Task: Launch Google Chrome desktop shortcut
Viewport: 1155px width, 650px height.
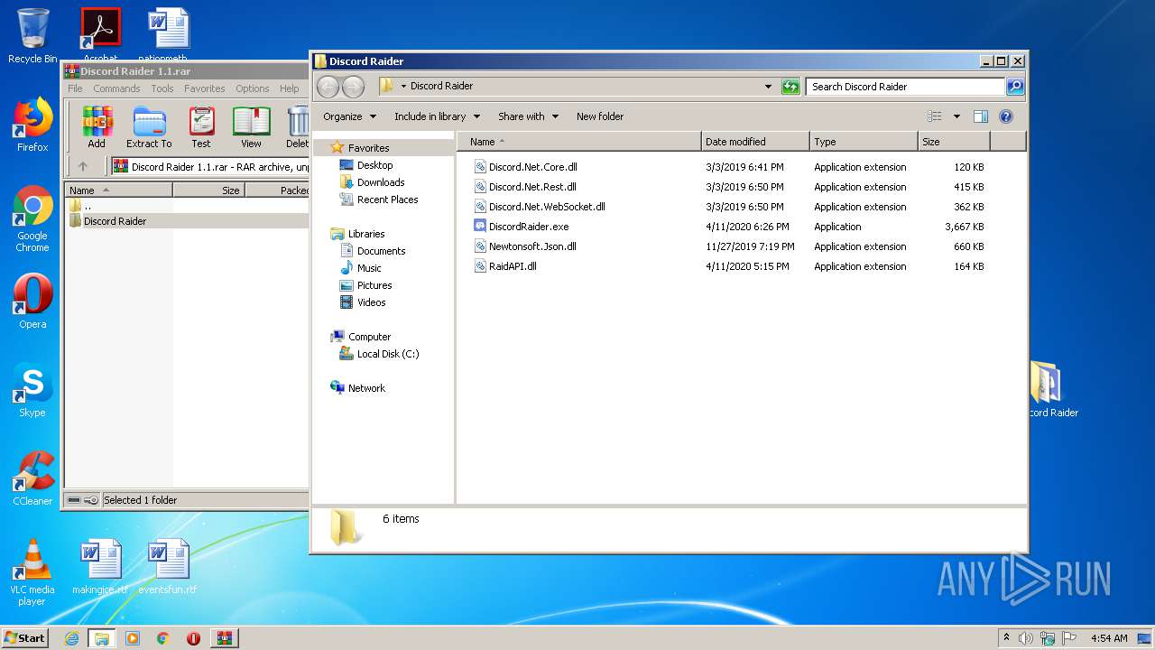Action: tap(32, 218)
